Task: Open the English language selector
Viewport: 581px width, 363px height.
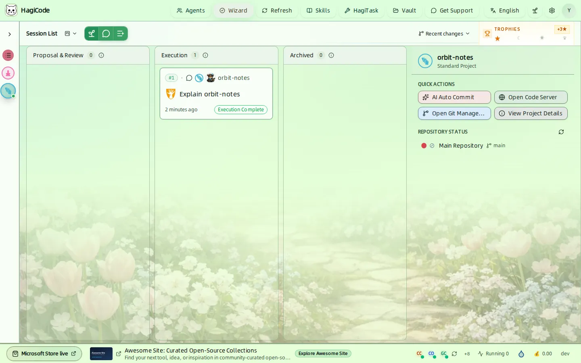Action: pos(505,10)
